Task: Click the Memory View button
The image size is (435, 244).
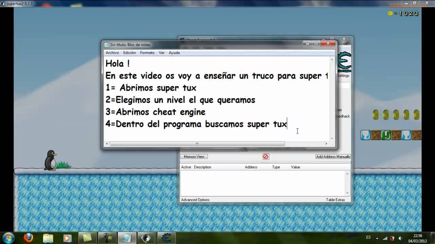Action: (x=194, y=157)
